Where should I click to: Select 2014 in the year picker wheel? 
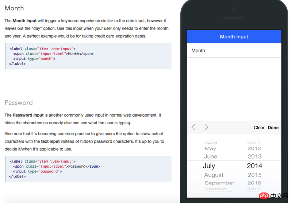coord(254,165)
